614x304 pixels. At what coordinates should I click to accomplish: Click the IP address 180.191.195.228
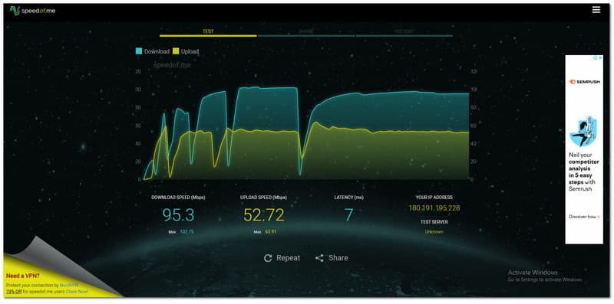click(434, 208)
